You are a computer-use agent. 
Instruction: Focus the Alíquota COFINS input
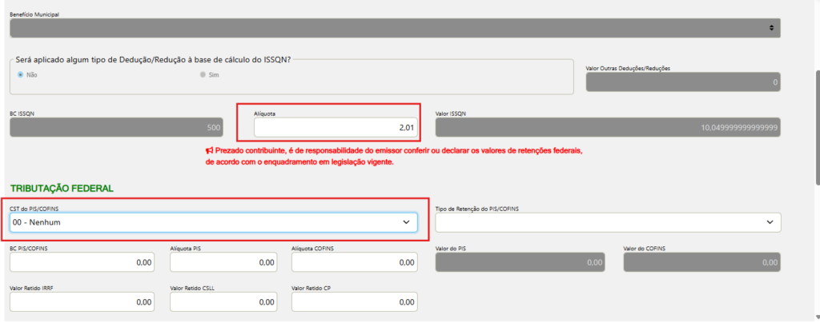click(355, 262)
